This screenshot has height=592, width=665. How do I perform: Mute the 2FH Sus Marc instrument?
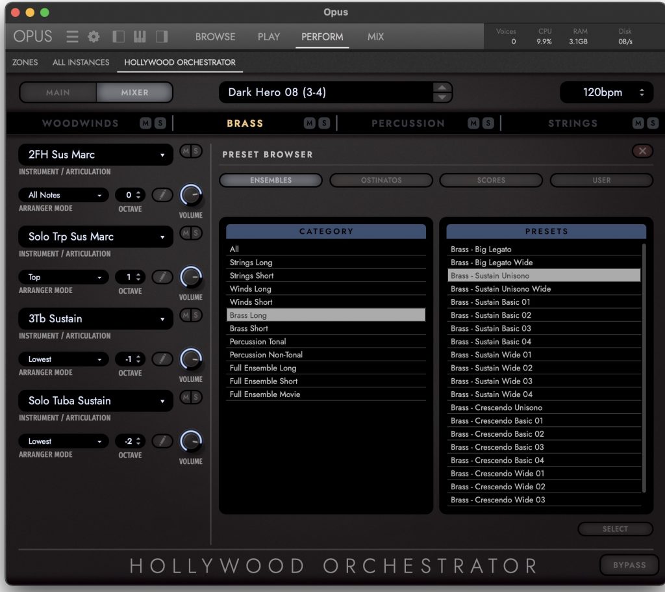click(x=186, y=151)
